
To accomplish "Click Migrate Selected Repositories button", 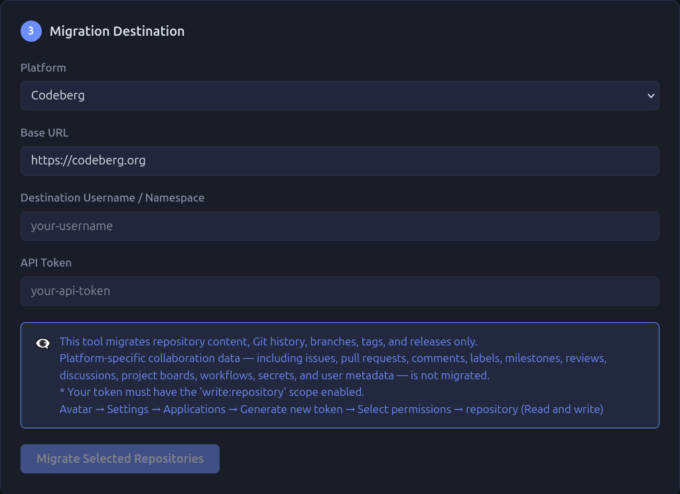I will 119,458.
